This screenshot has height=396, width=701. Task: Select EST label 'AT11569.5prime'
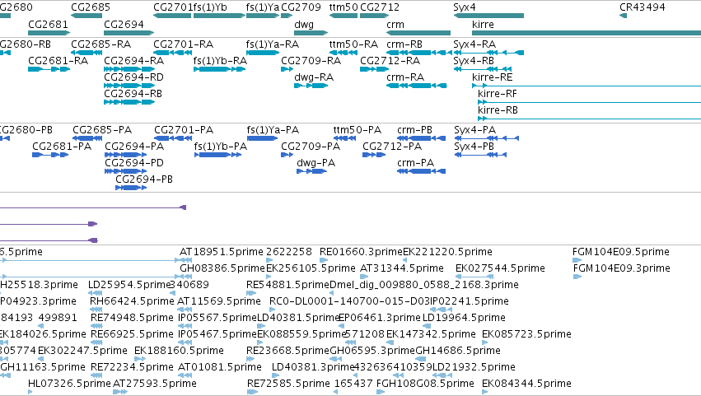[x=219, y=301]
